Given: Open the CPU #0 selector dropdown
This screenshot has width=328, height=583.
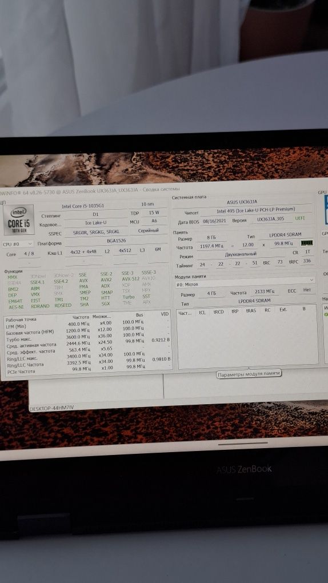Looking at the screenshot, I should pos(18,244).
